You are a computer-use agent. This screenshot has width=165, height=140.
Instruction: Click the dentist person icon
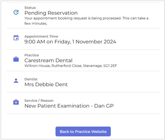pyautogui.click(x=16, y=81)
